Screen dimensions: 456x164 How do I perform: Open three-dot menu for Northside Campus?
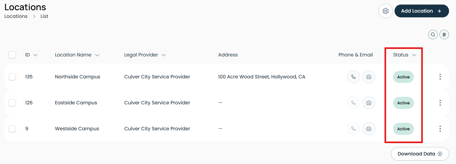click(440, 77)
